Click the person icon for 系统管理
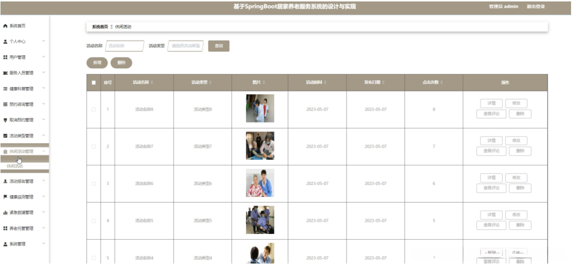 5,244
